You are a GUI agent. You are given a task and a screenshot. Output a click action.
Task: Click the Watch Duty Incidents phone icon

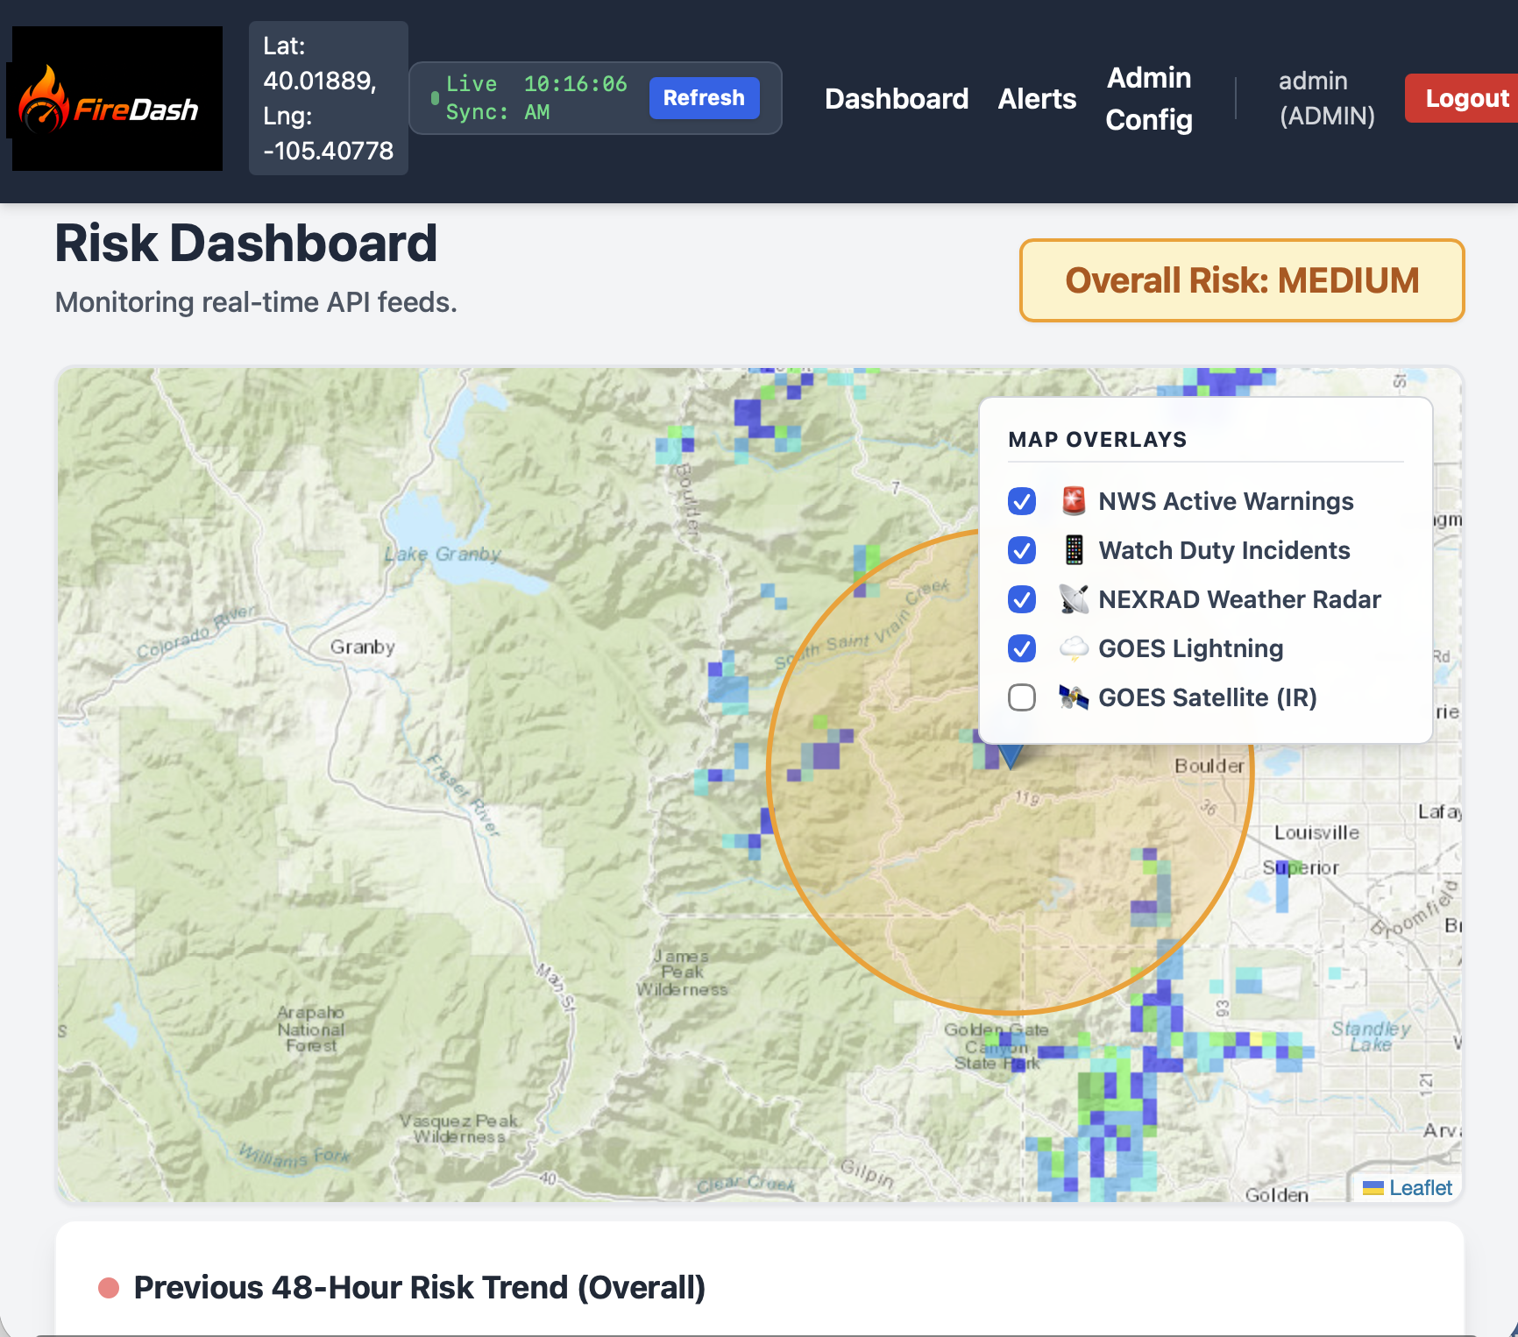[1074, 550]
